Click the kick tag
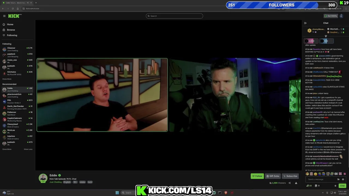349x196 pixels. tap(90, 182)
